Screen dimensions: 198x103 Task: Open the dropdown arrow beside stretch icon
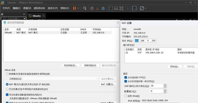coord(145,8)
